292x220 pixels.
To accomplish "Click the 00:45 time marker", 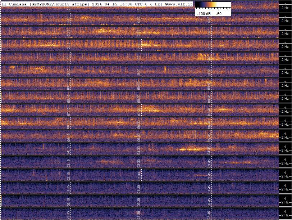I will (209, 202).
